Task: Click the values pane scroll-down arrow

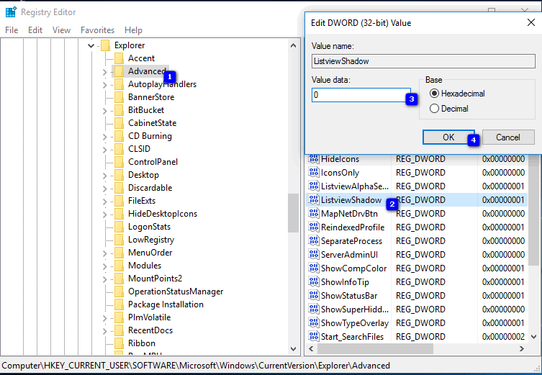Action: tap(533, 336)
